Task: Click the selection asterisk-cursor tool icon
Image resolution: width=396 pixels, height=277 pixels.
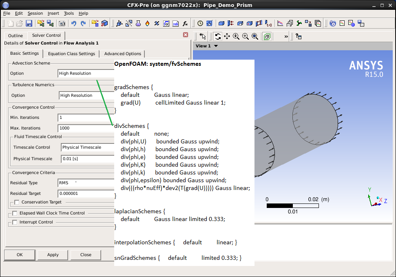Action: tap(203, 36)
